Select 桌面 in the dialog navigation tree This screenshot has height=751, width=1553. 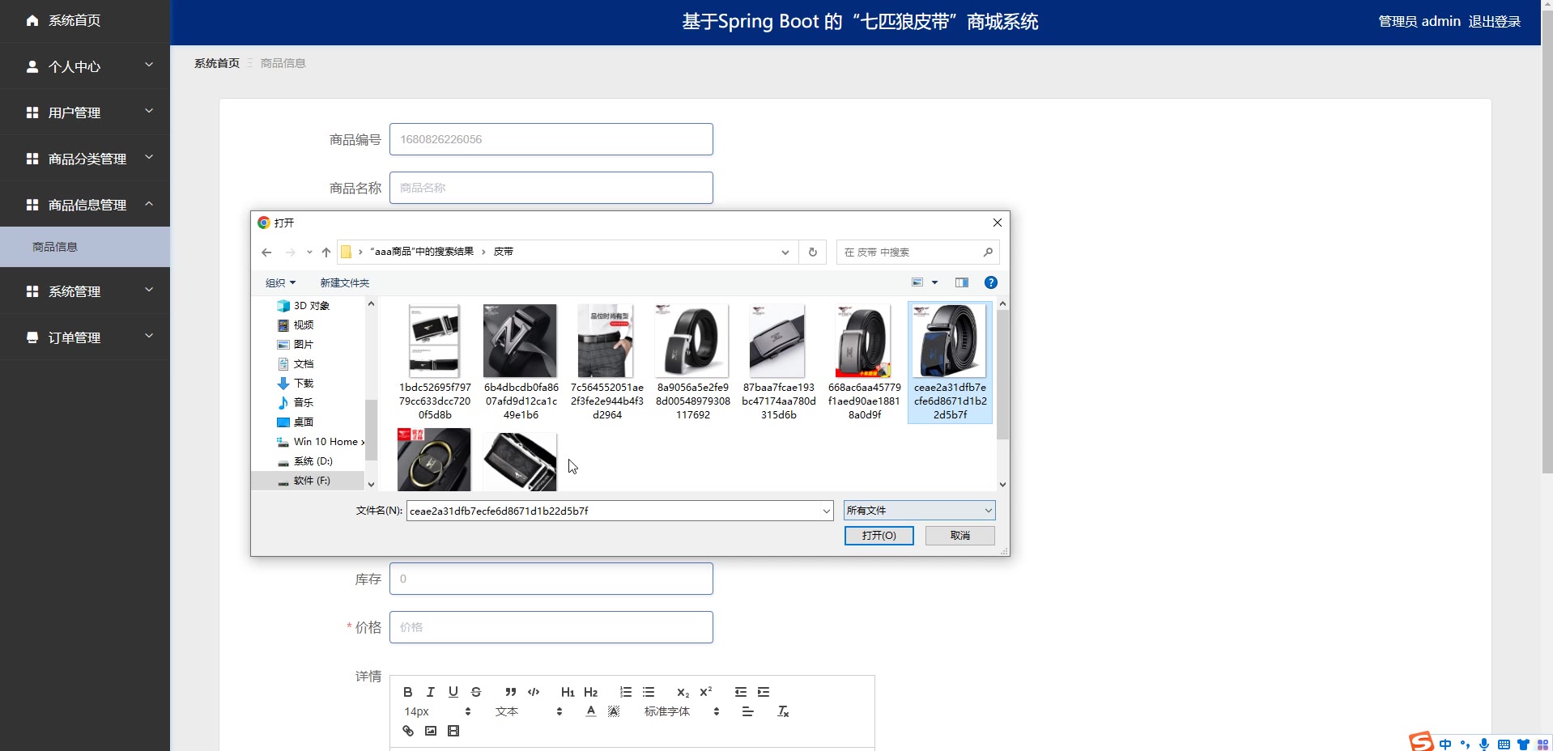pos(304,422)
